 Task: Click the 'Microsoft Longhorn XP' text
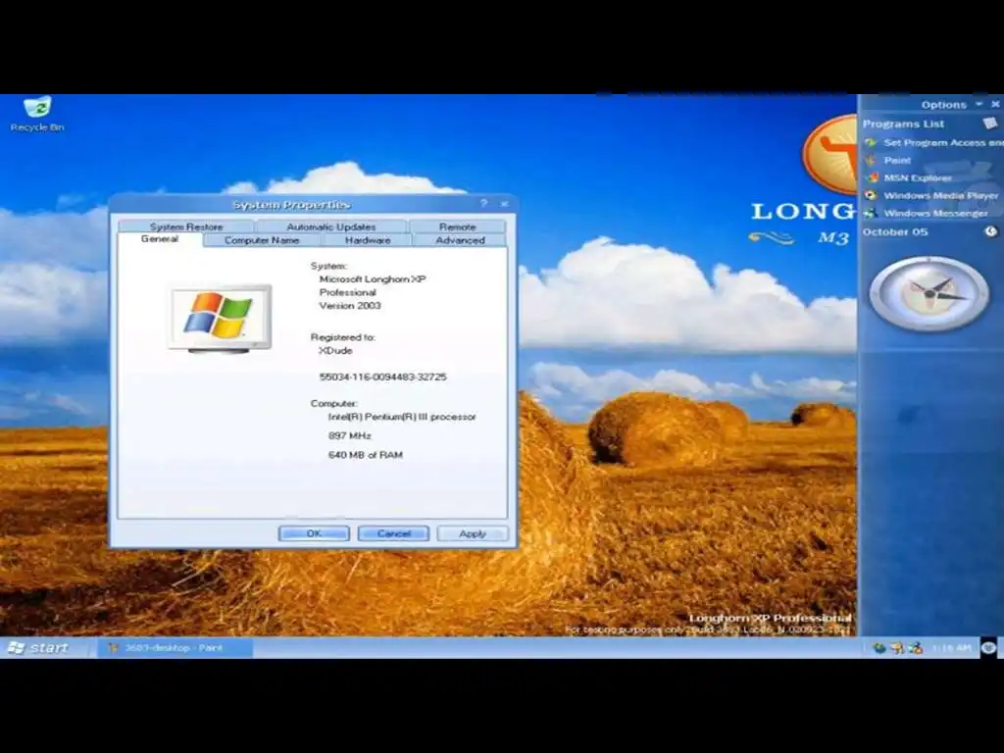pos(373,279)
